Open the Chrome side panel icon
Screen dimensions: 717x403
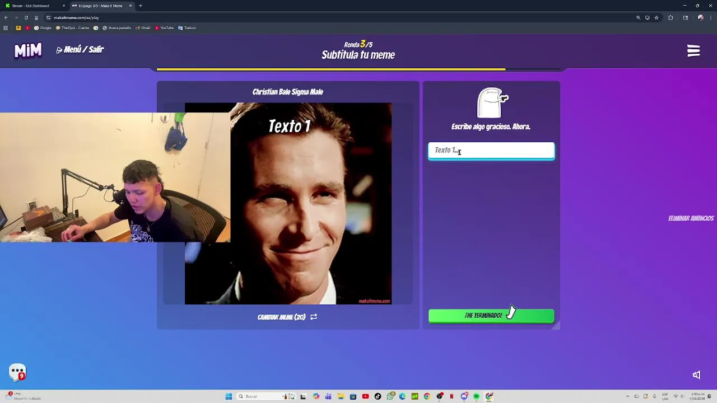click(x=686, y=17)
